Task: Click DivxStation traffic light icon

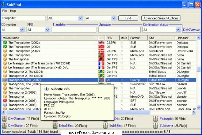Action: point(4,125)
